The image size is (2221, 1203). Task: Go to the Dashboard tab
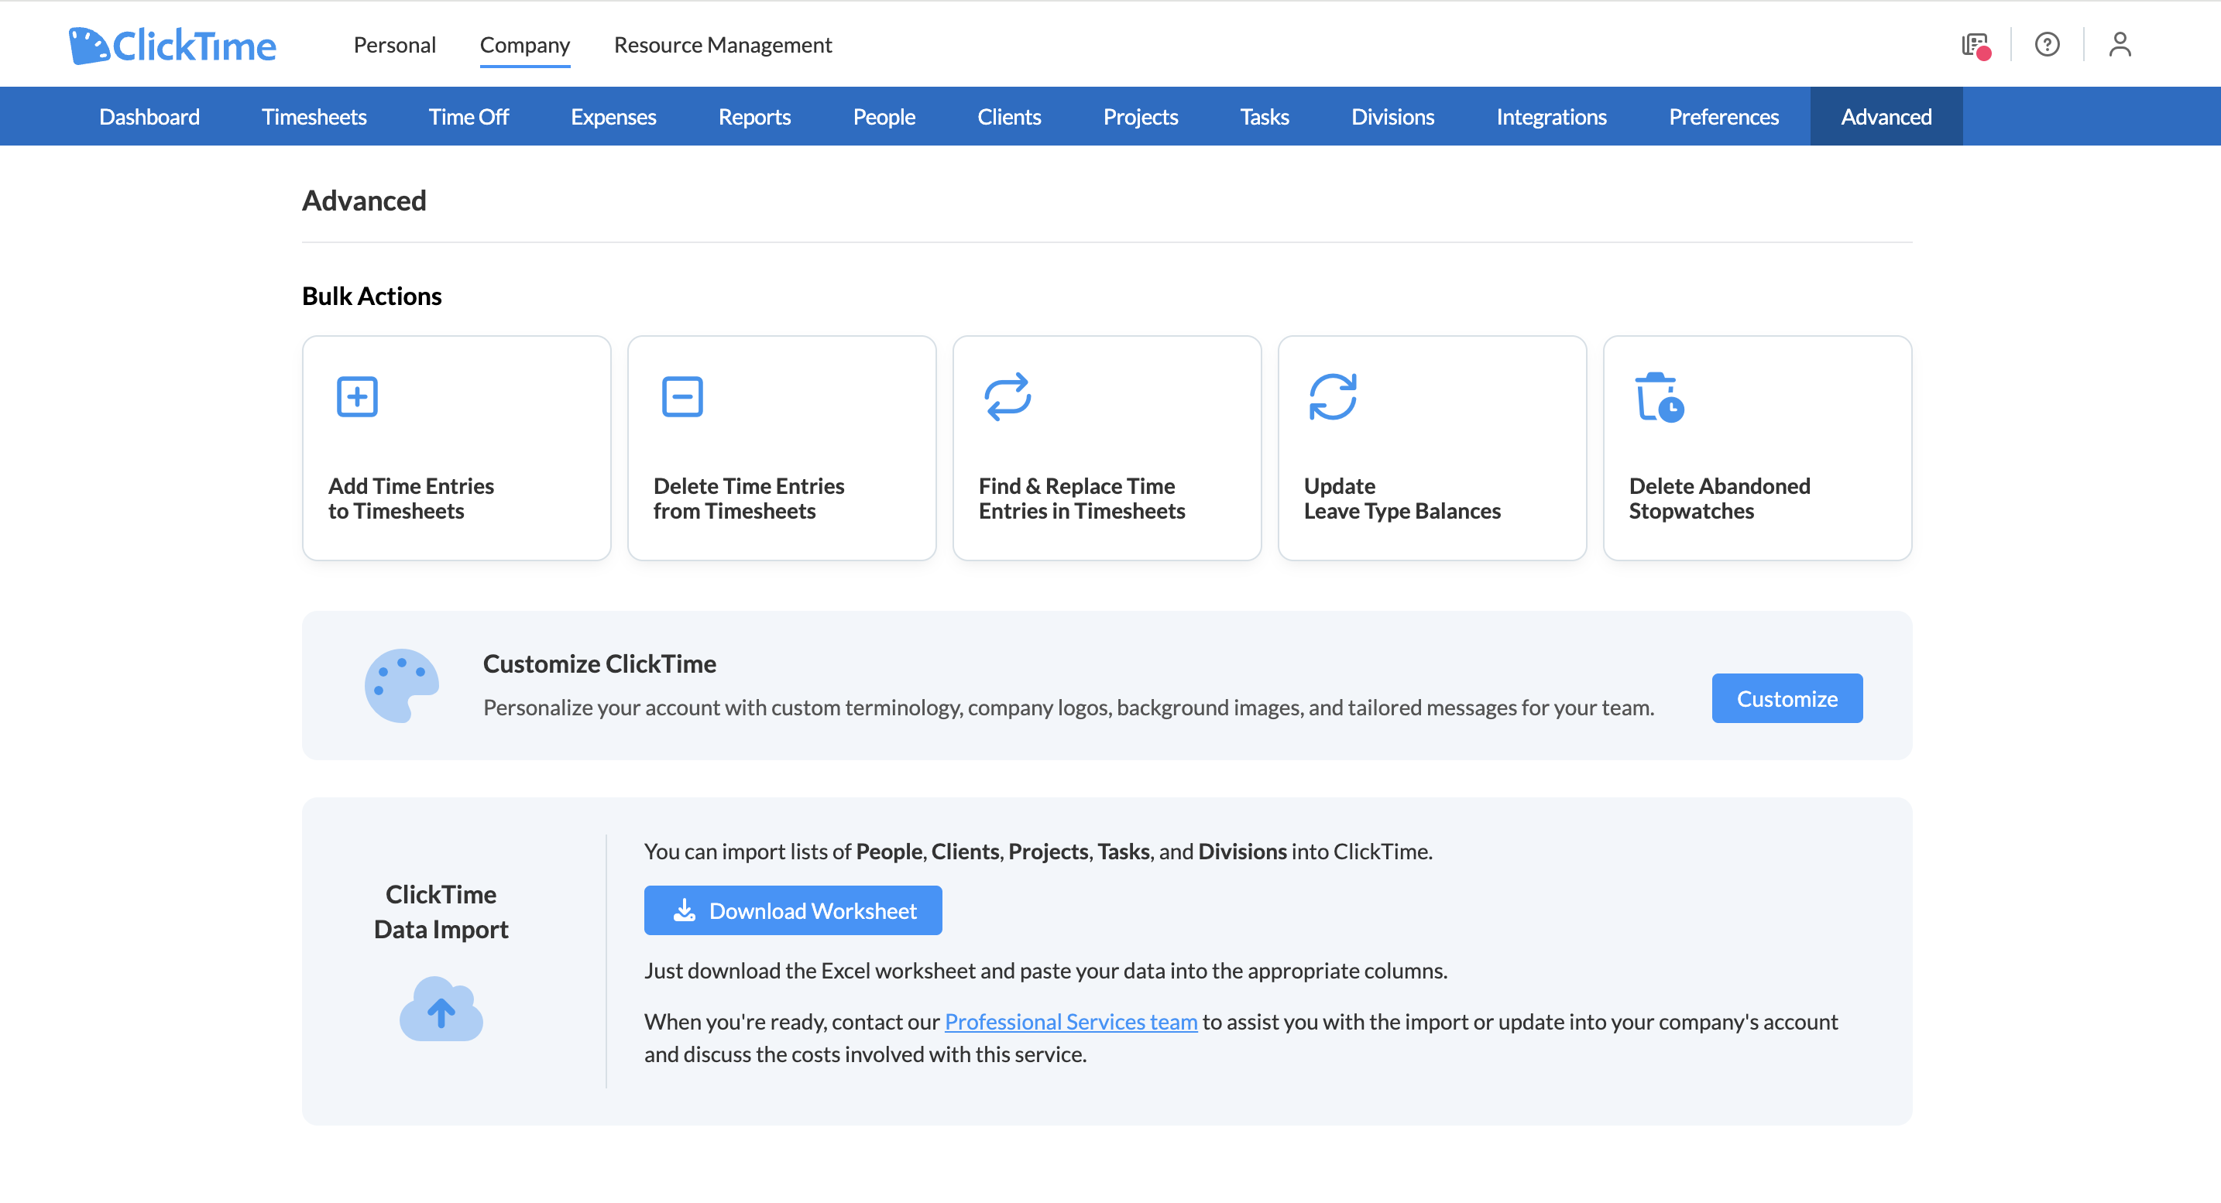pyautogui.click(x=149, y=116)
